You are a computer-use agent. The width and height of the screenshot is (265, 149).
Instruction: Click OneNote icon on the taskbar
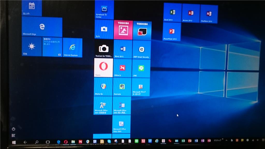point(202,141)
